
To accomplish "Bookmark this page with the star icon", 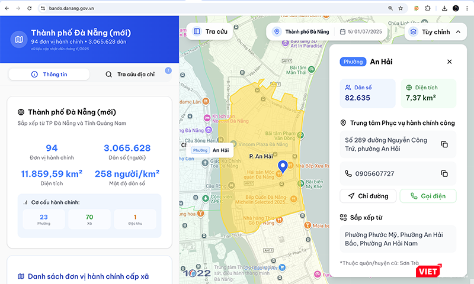I will [x=401, y=8].
